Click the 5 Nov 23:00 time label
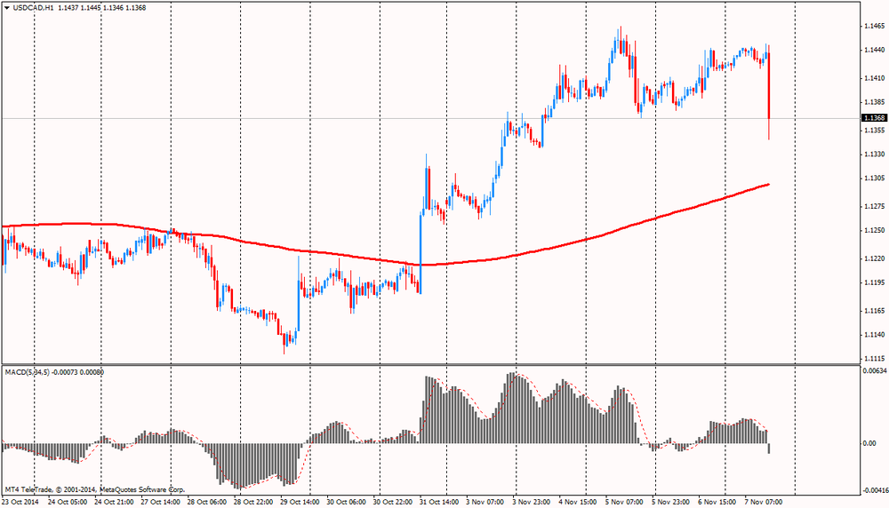The width and height of the screenshot is (889, 508). pos(670,502)
